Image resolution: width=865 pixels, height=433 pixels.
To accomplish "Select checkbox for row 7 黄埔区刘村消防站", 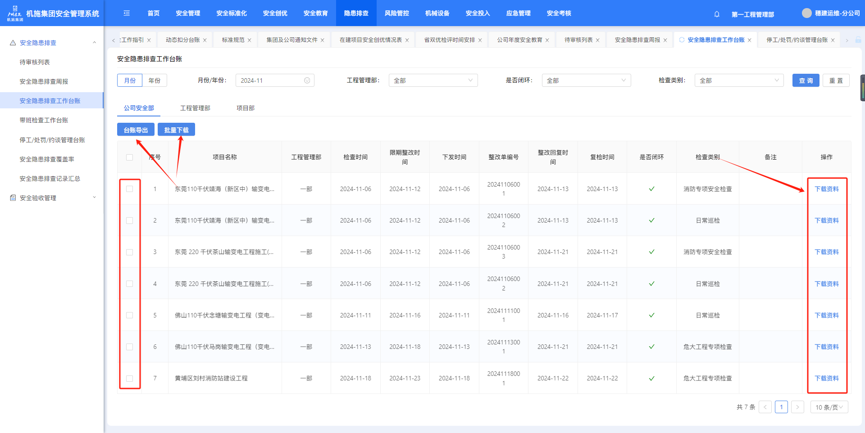I will pyautogui.click(x=130, y=379).
